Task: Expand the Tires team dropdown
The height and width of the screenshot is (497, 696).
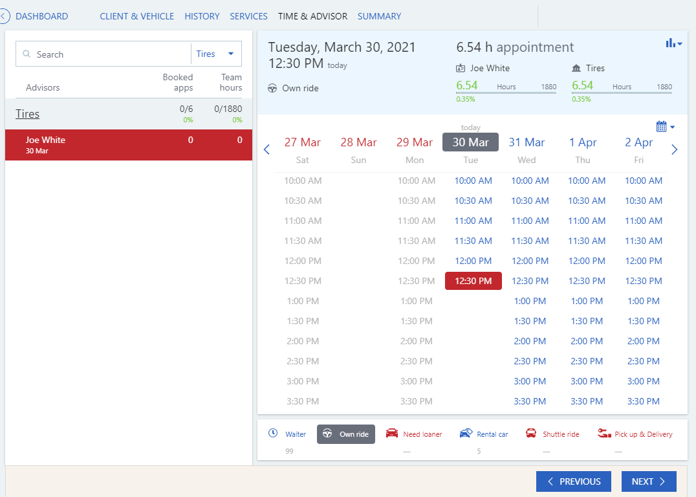Action: (216, 54)
